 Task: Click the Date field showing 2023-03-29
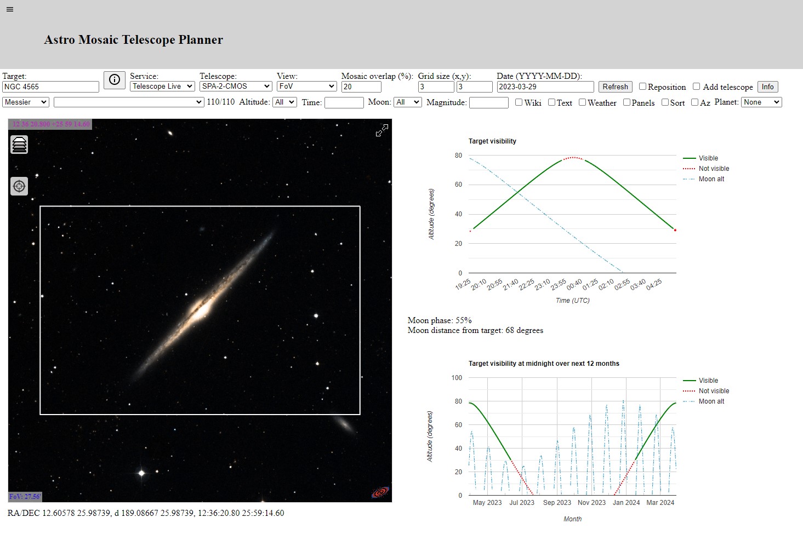[x=545, y=87]
